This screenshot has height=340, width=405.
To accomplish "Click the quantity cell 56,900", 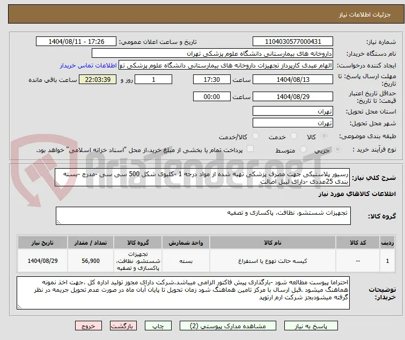I will tap(91, 261).
